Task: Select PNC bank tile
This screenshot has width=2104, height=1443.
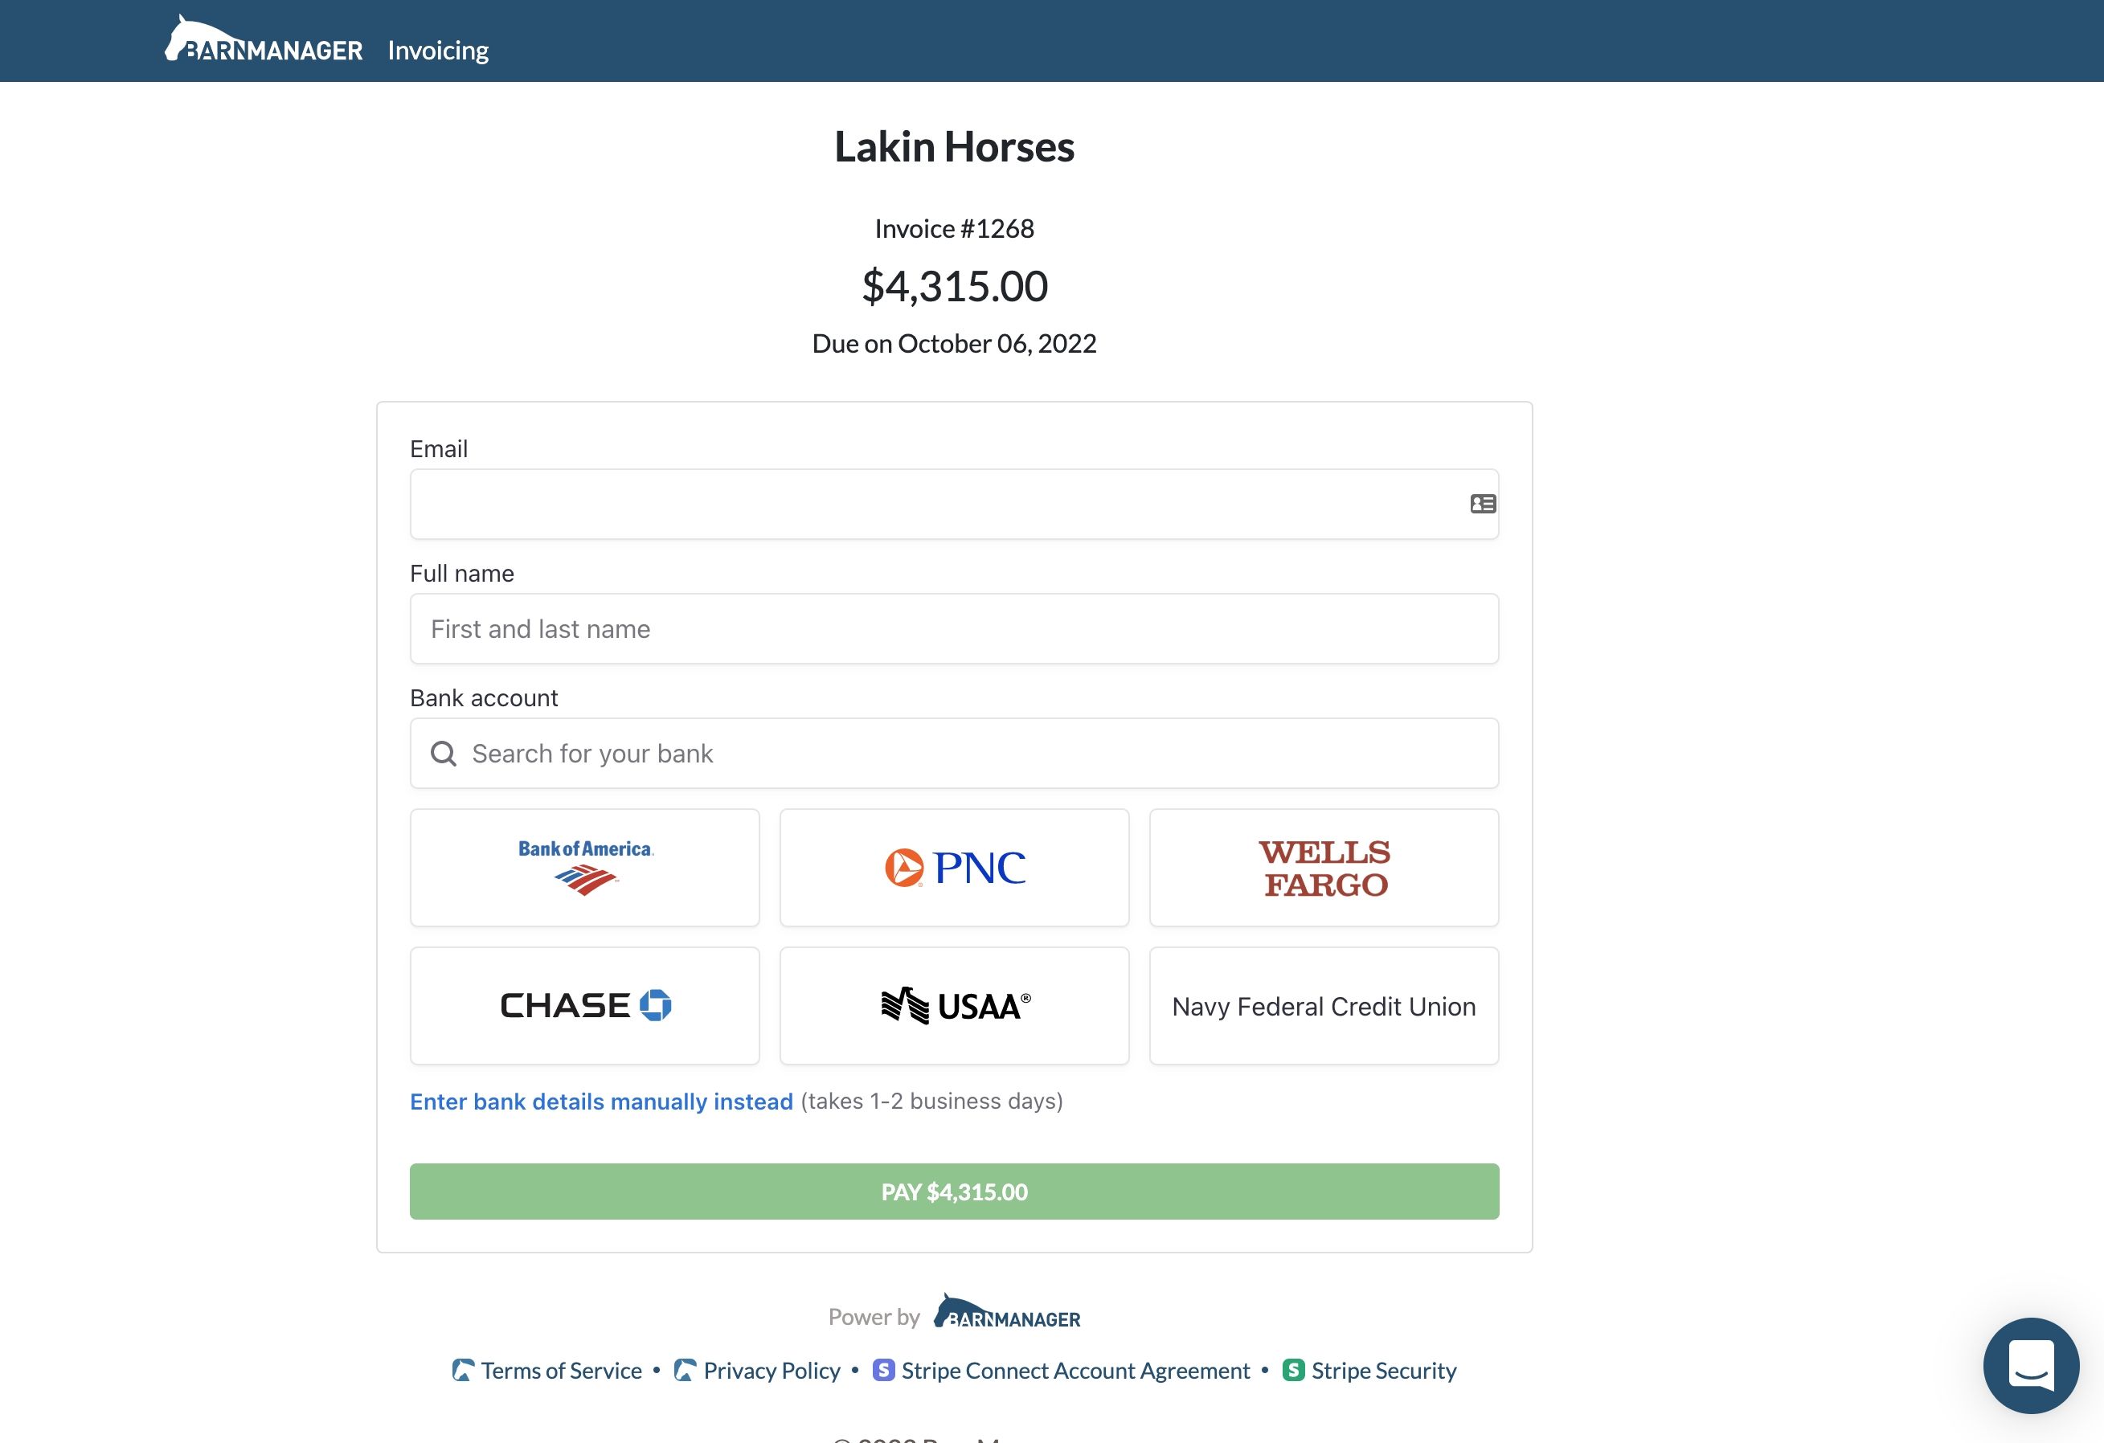Action: [954, 867]
